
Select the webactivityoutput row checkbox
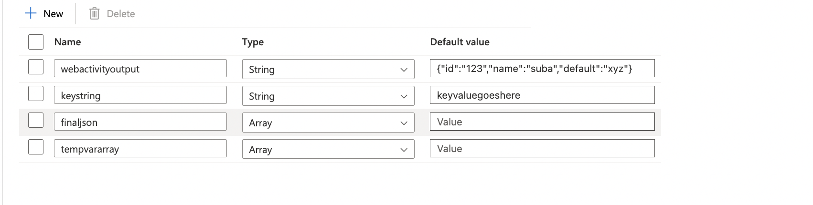(36, 67)
